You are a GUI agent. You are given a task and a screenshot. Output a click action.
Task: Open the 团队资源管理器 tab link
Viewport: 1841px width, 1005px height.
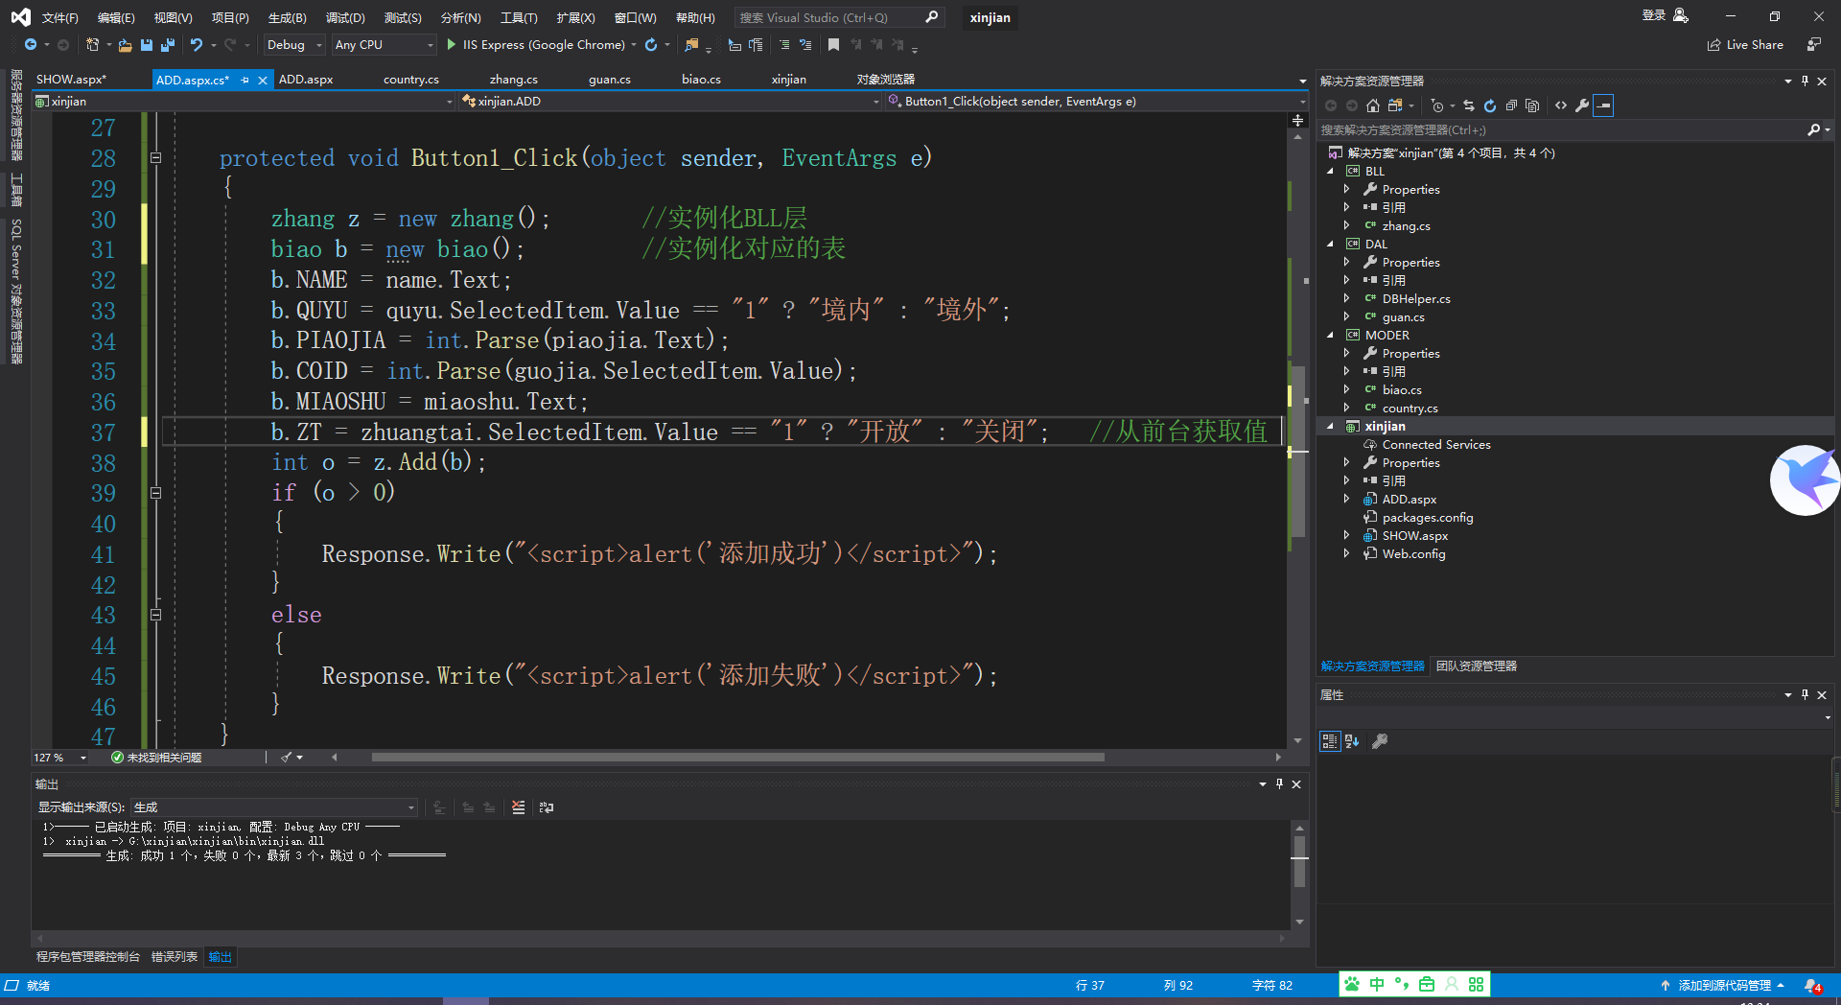(x=1477, y=666)
